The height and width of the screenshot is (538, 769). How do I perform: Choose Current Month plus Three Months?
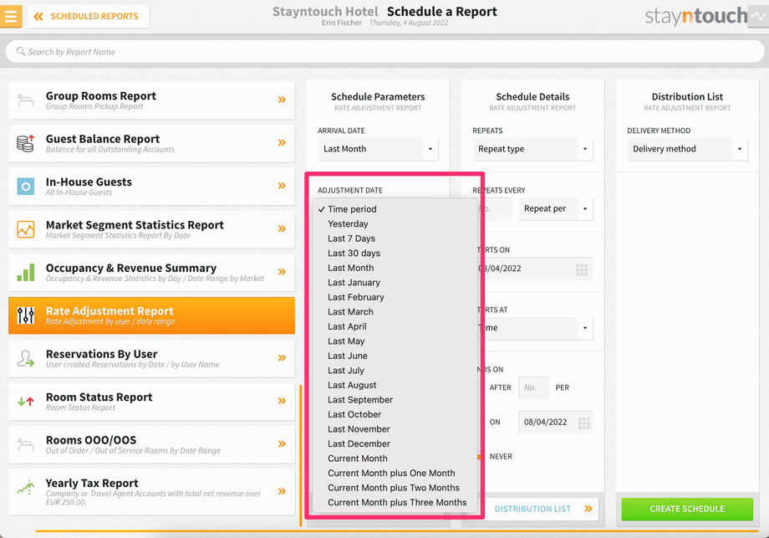coord(395,503)
